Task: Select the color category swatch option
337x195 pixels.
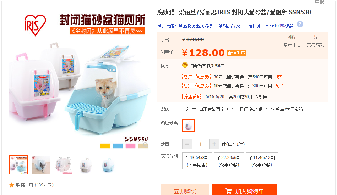Action: coord(189,126)
